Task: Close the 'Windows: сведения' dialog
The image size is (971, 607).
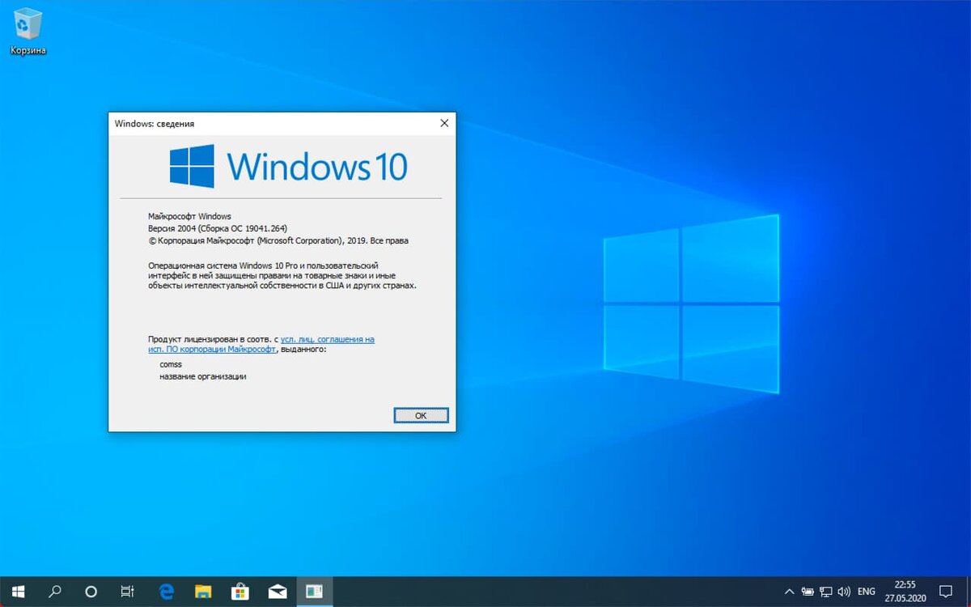Action: pyautogui.click(x=443, y=123)
